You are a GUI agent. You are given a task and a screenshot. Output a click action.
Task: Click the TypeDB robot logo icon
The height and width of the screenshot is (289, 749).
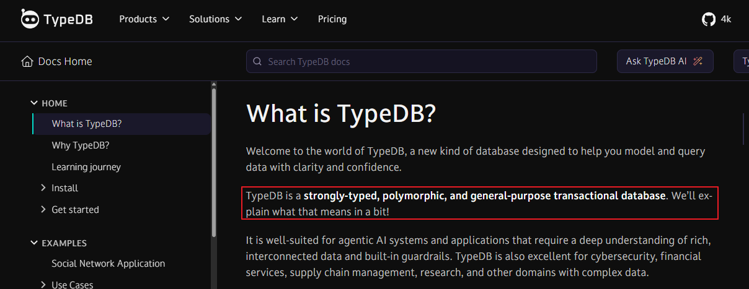click(29, 19)
